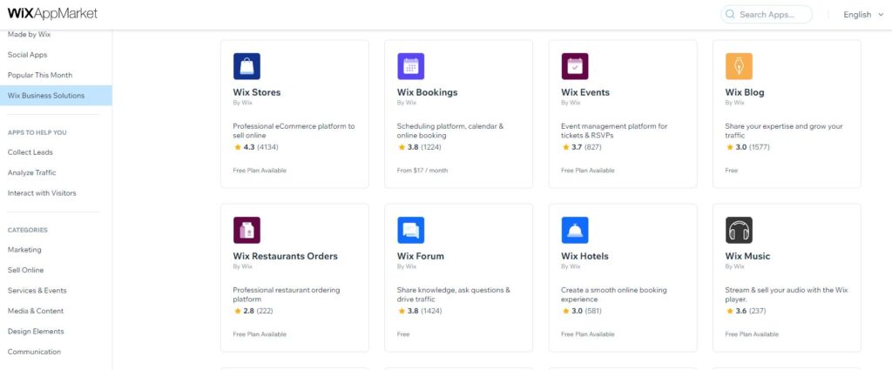
Task: Select the Wix Events icon
Action: [575, 66]
